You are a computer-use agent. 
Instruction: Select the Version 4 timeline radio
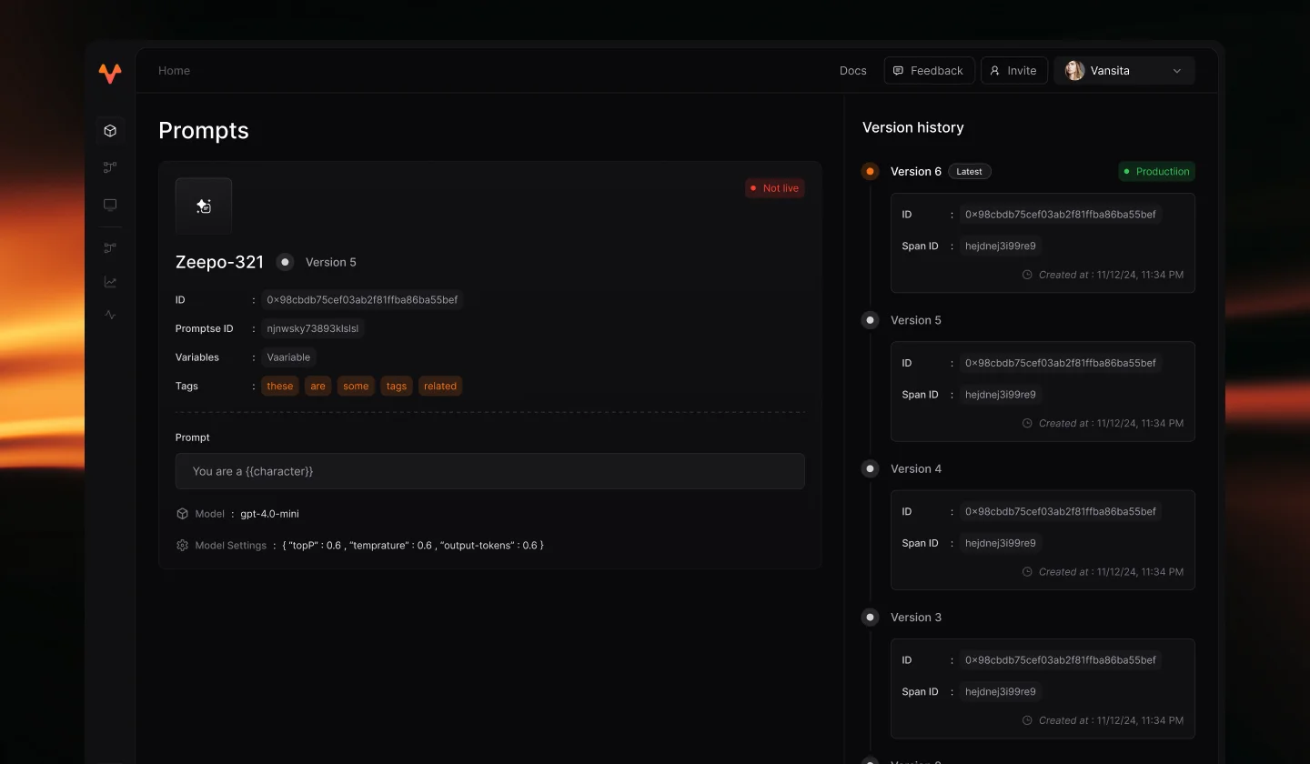point(871,468)
